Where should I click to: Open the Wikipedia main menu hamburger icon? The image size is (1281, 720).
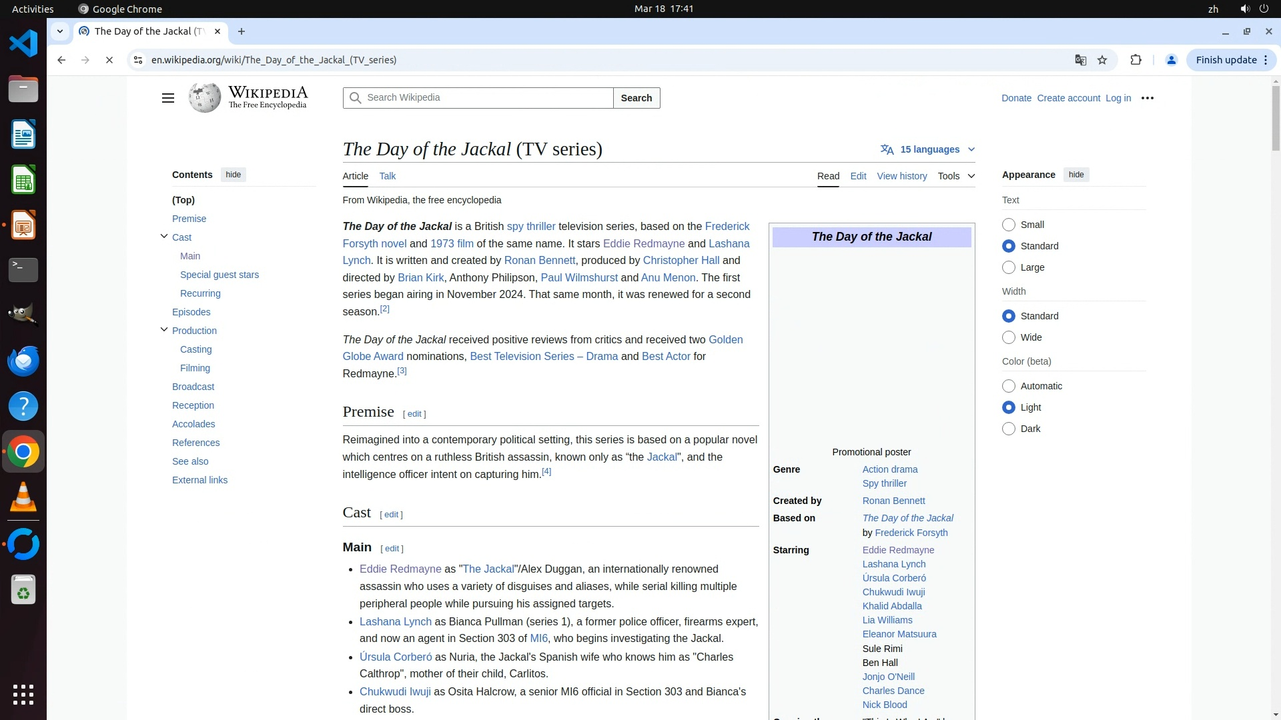click(167, 98)
